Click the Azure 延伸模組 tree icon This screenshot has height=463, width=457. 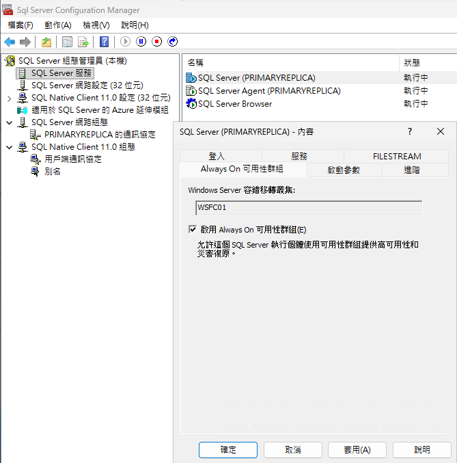(x=23, y=110)
